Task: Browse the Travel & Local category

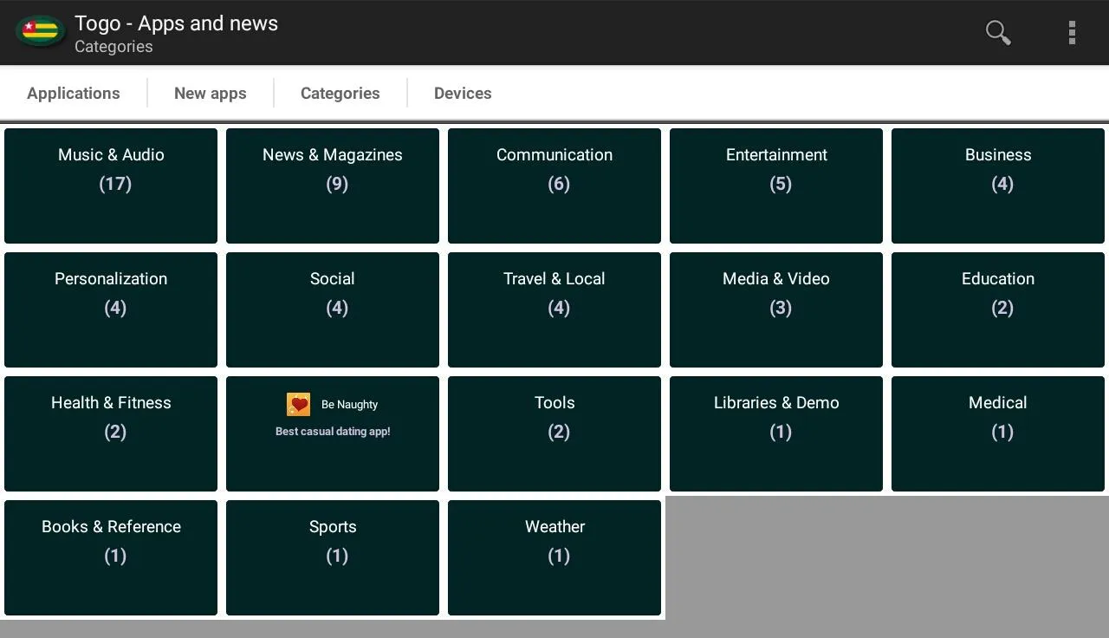Action: [554, 309]
